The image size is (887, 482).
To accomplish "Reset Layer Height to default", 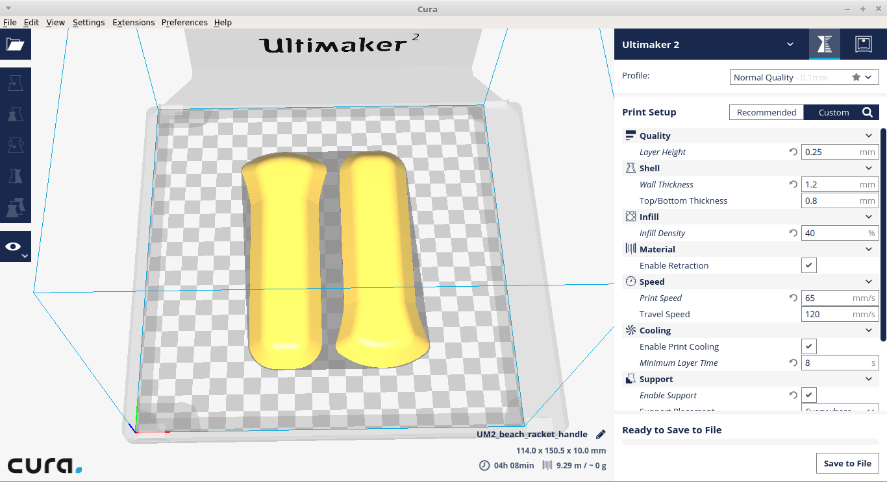I will tap(793, 152).
